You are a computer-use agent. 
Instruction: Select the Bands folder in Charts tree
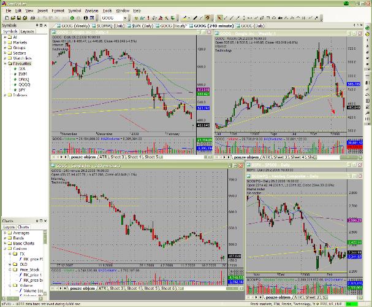coord(18,238)
